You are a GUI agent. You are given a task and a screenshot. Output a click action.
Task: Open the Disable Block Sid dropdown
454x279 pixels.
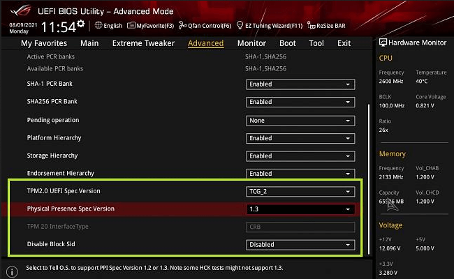pos(300,245)
